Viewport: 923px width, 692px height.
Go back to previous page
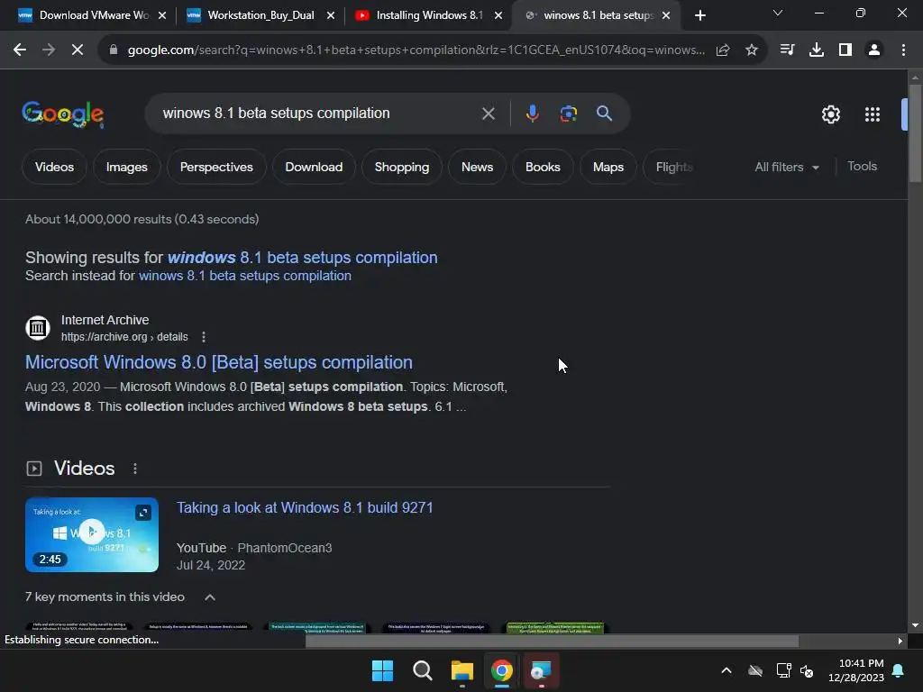coord(20,50)
